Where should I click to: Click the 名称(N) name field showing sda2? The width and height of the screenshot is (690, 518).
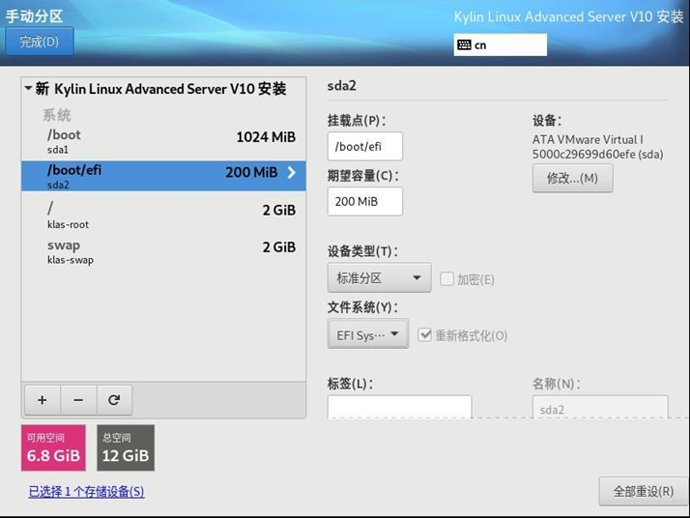coord(600,408)
